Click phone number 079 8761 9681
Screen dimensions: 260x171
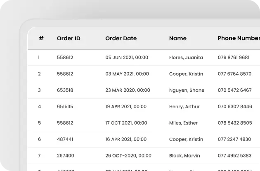coord(234,58)
